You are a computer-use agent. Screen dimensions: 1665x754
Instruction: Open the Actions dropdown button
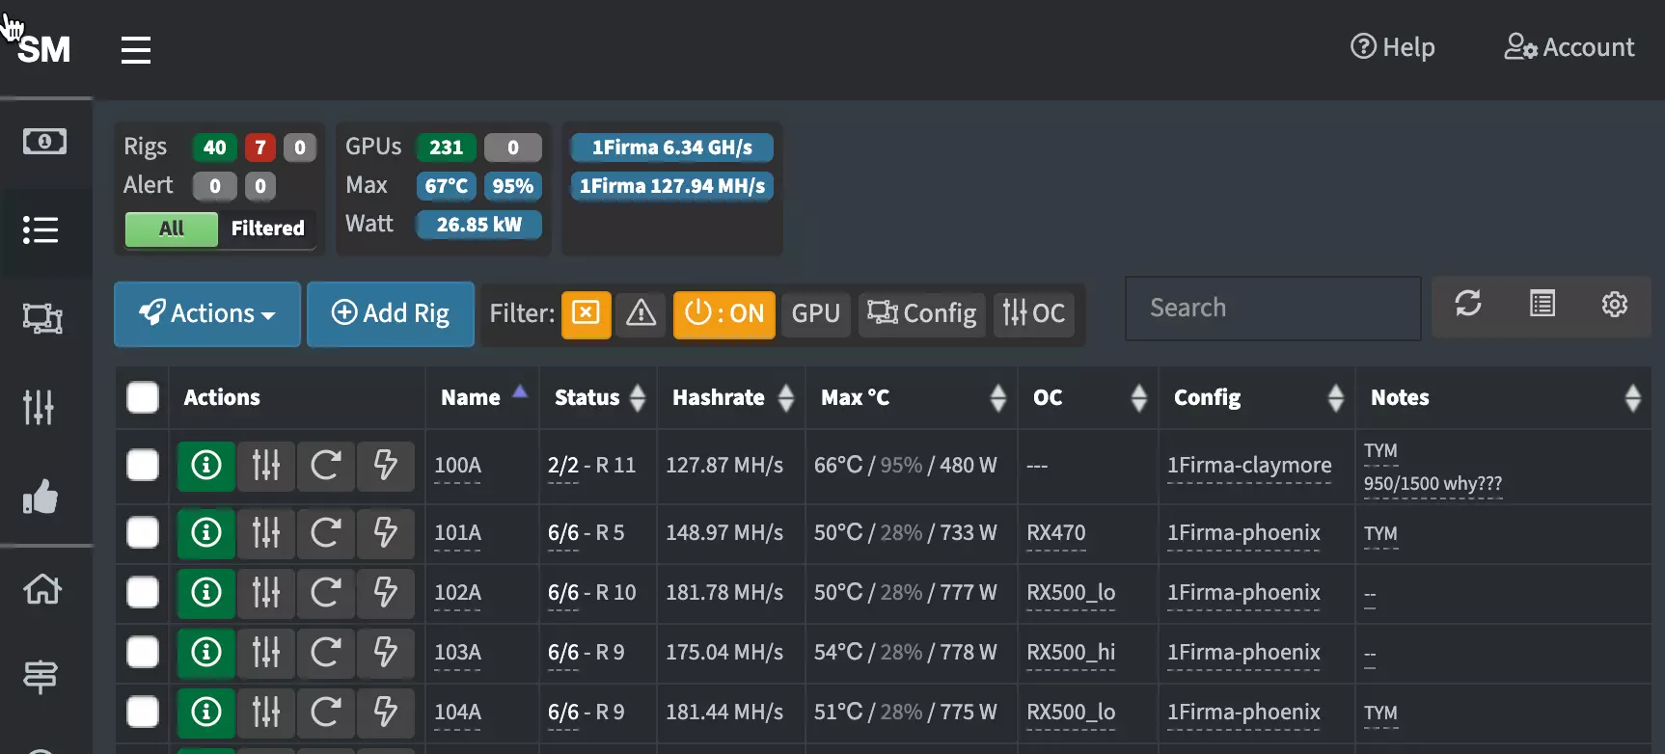[x=207, y=313]
